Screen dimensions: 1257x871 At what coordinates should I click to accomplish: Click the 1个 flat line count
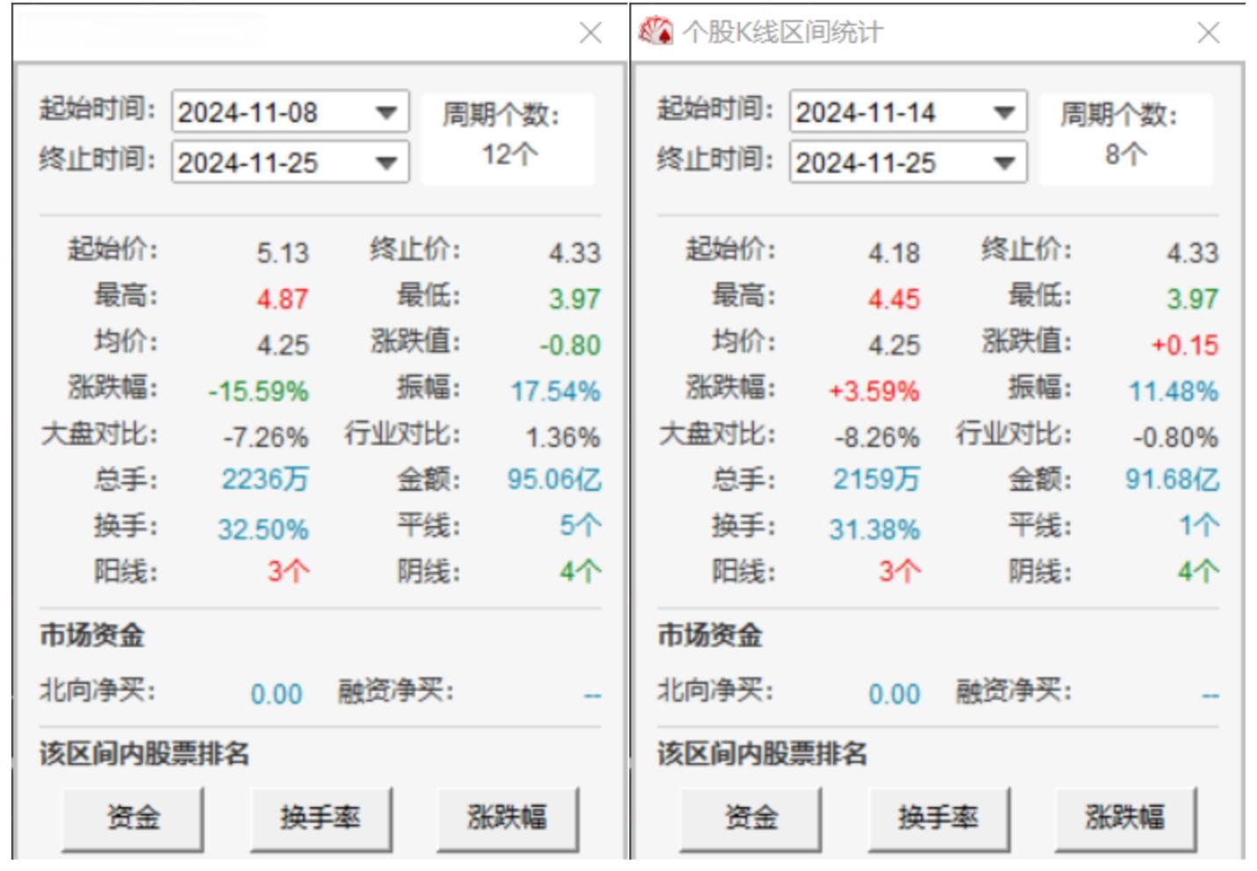[1199, 525]
